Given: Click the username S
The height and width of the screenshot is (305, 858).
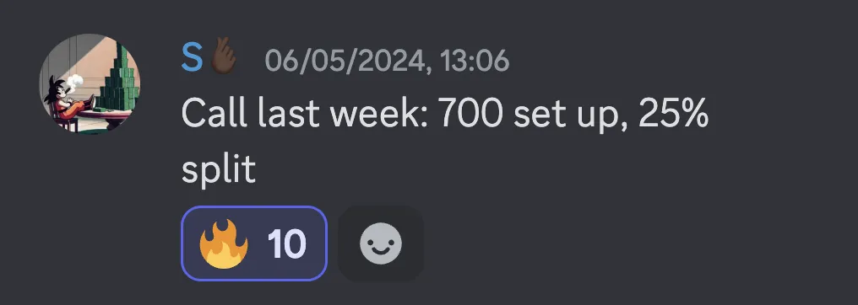Looking at the screenshot, I should 192,58.
